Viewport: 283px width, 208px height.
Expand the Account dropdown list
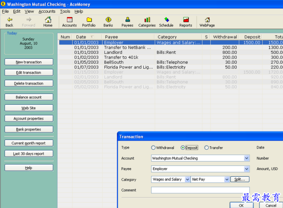[247, 158]
